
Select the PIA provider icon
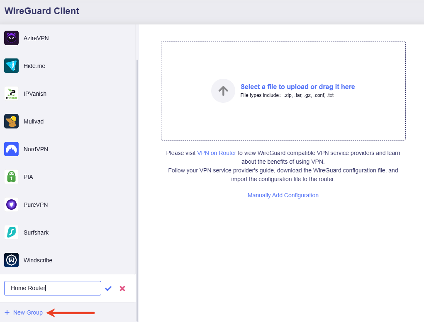point(11,177)
